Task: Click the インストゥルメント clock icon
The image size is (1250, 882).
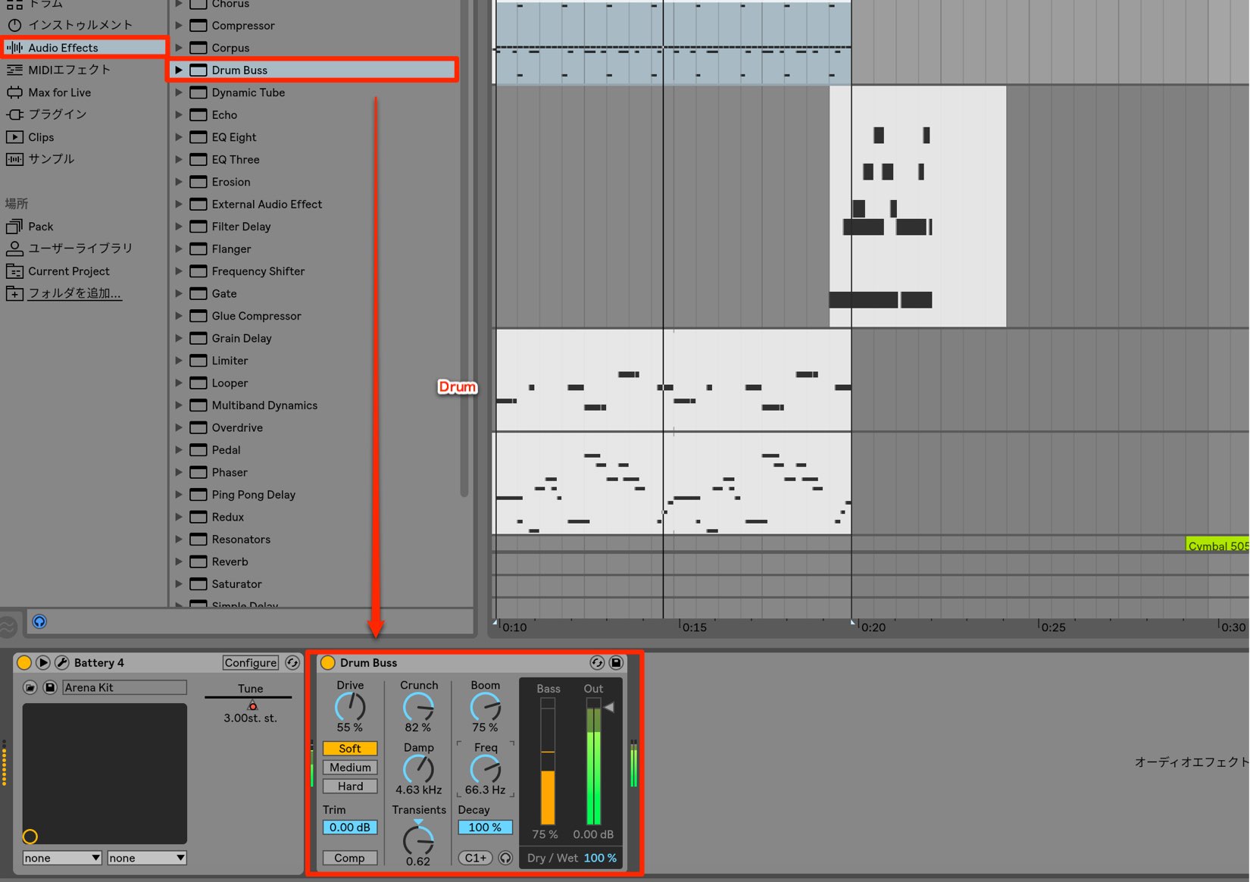Action: [14, 25]
